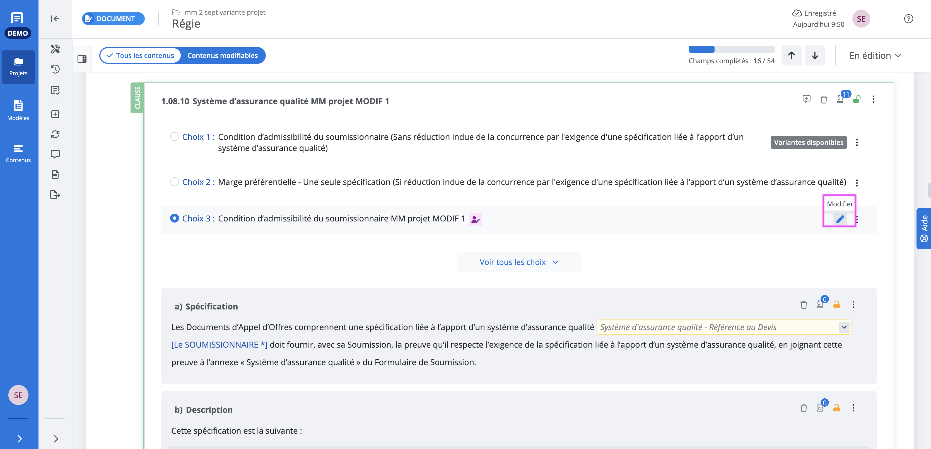
Task: Click the orange lock icon in Spécification section
Action: pos(836,305)
